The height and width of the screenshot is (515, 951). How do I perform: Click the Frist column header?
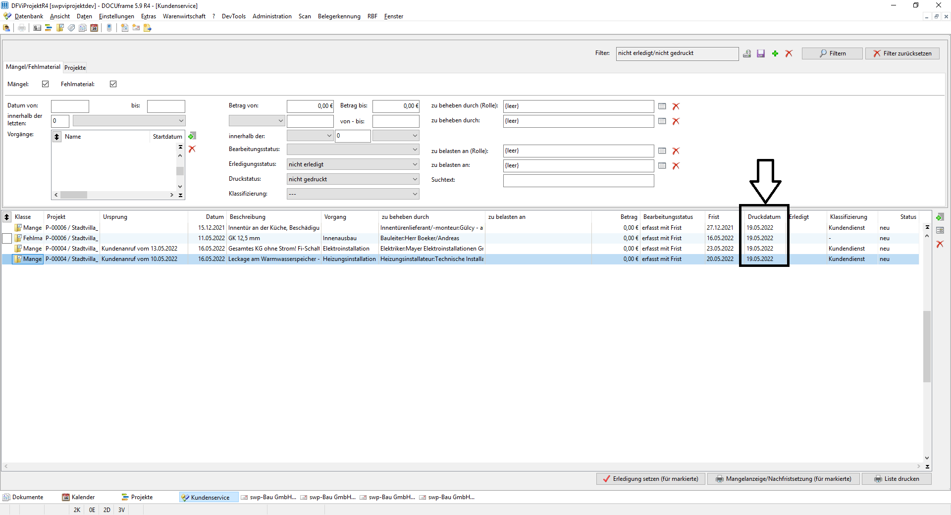click(x=724, y=217)
